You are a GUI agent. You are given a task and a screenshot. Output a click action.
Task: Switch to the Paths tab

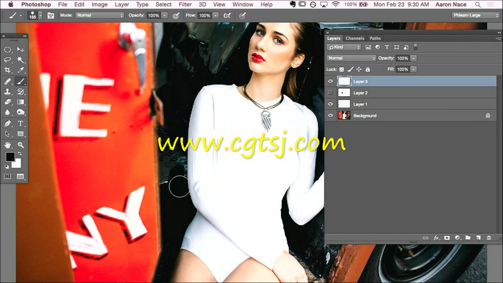(x=375, y=38)
